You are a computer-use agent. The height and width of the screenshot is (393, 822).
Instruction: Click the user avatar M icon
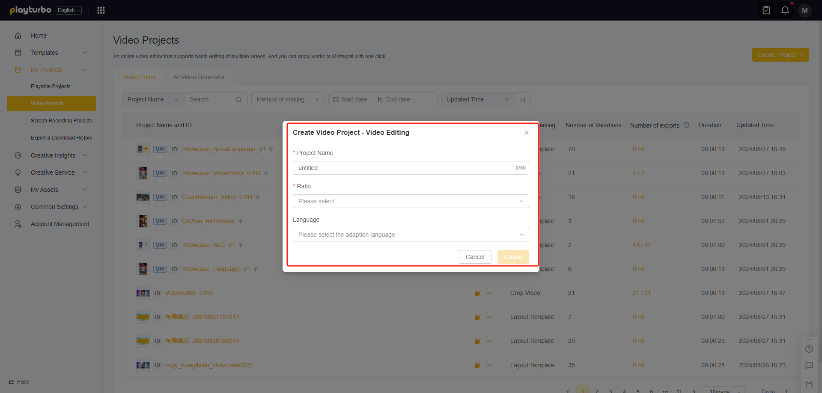pyautogui.click(x=804, y=10)
